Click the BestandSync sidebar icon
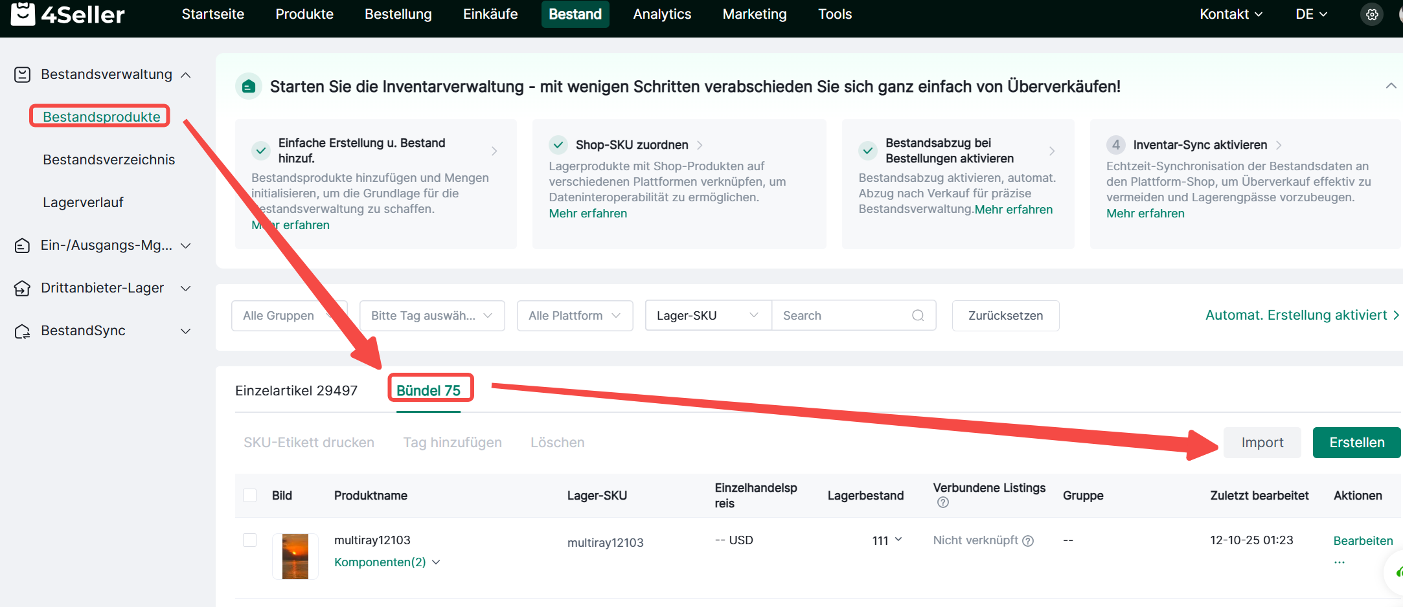1403x607 pixels. point(22,331)
